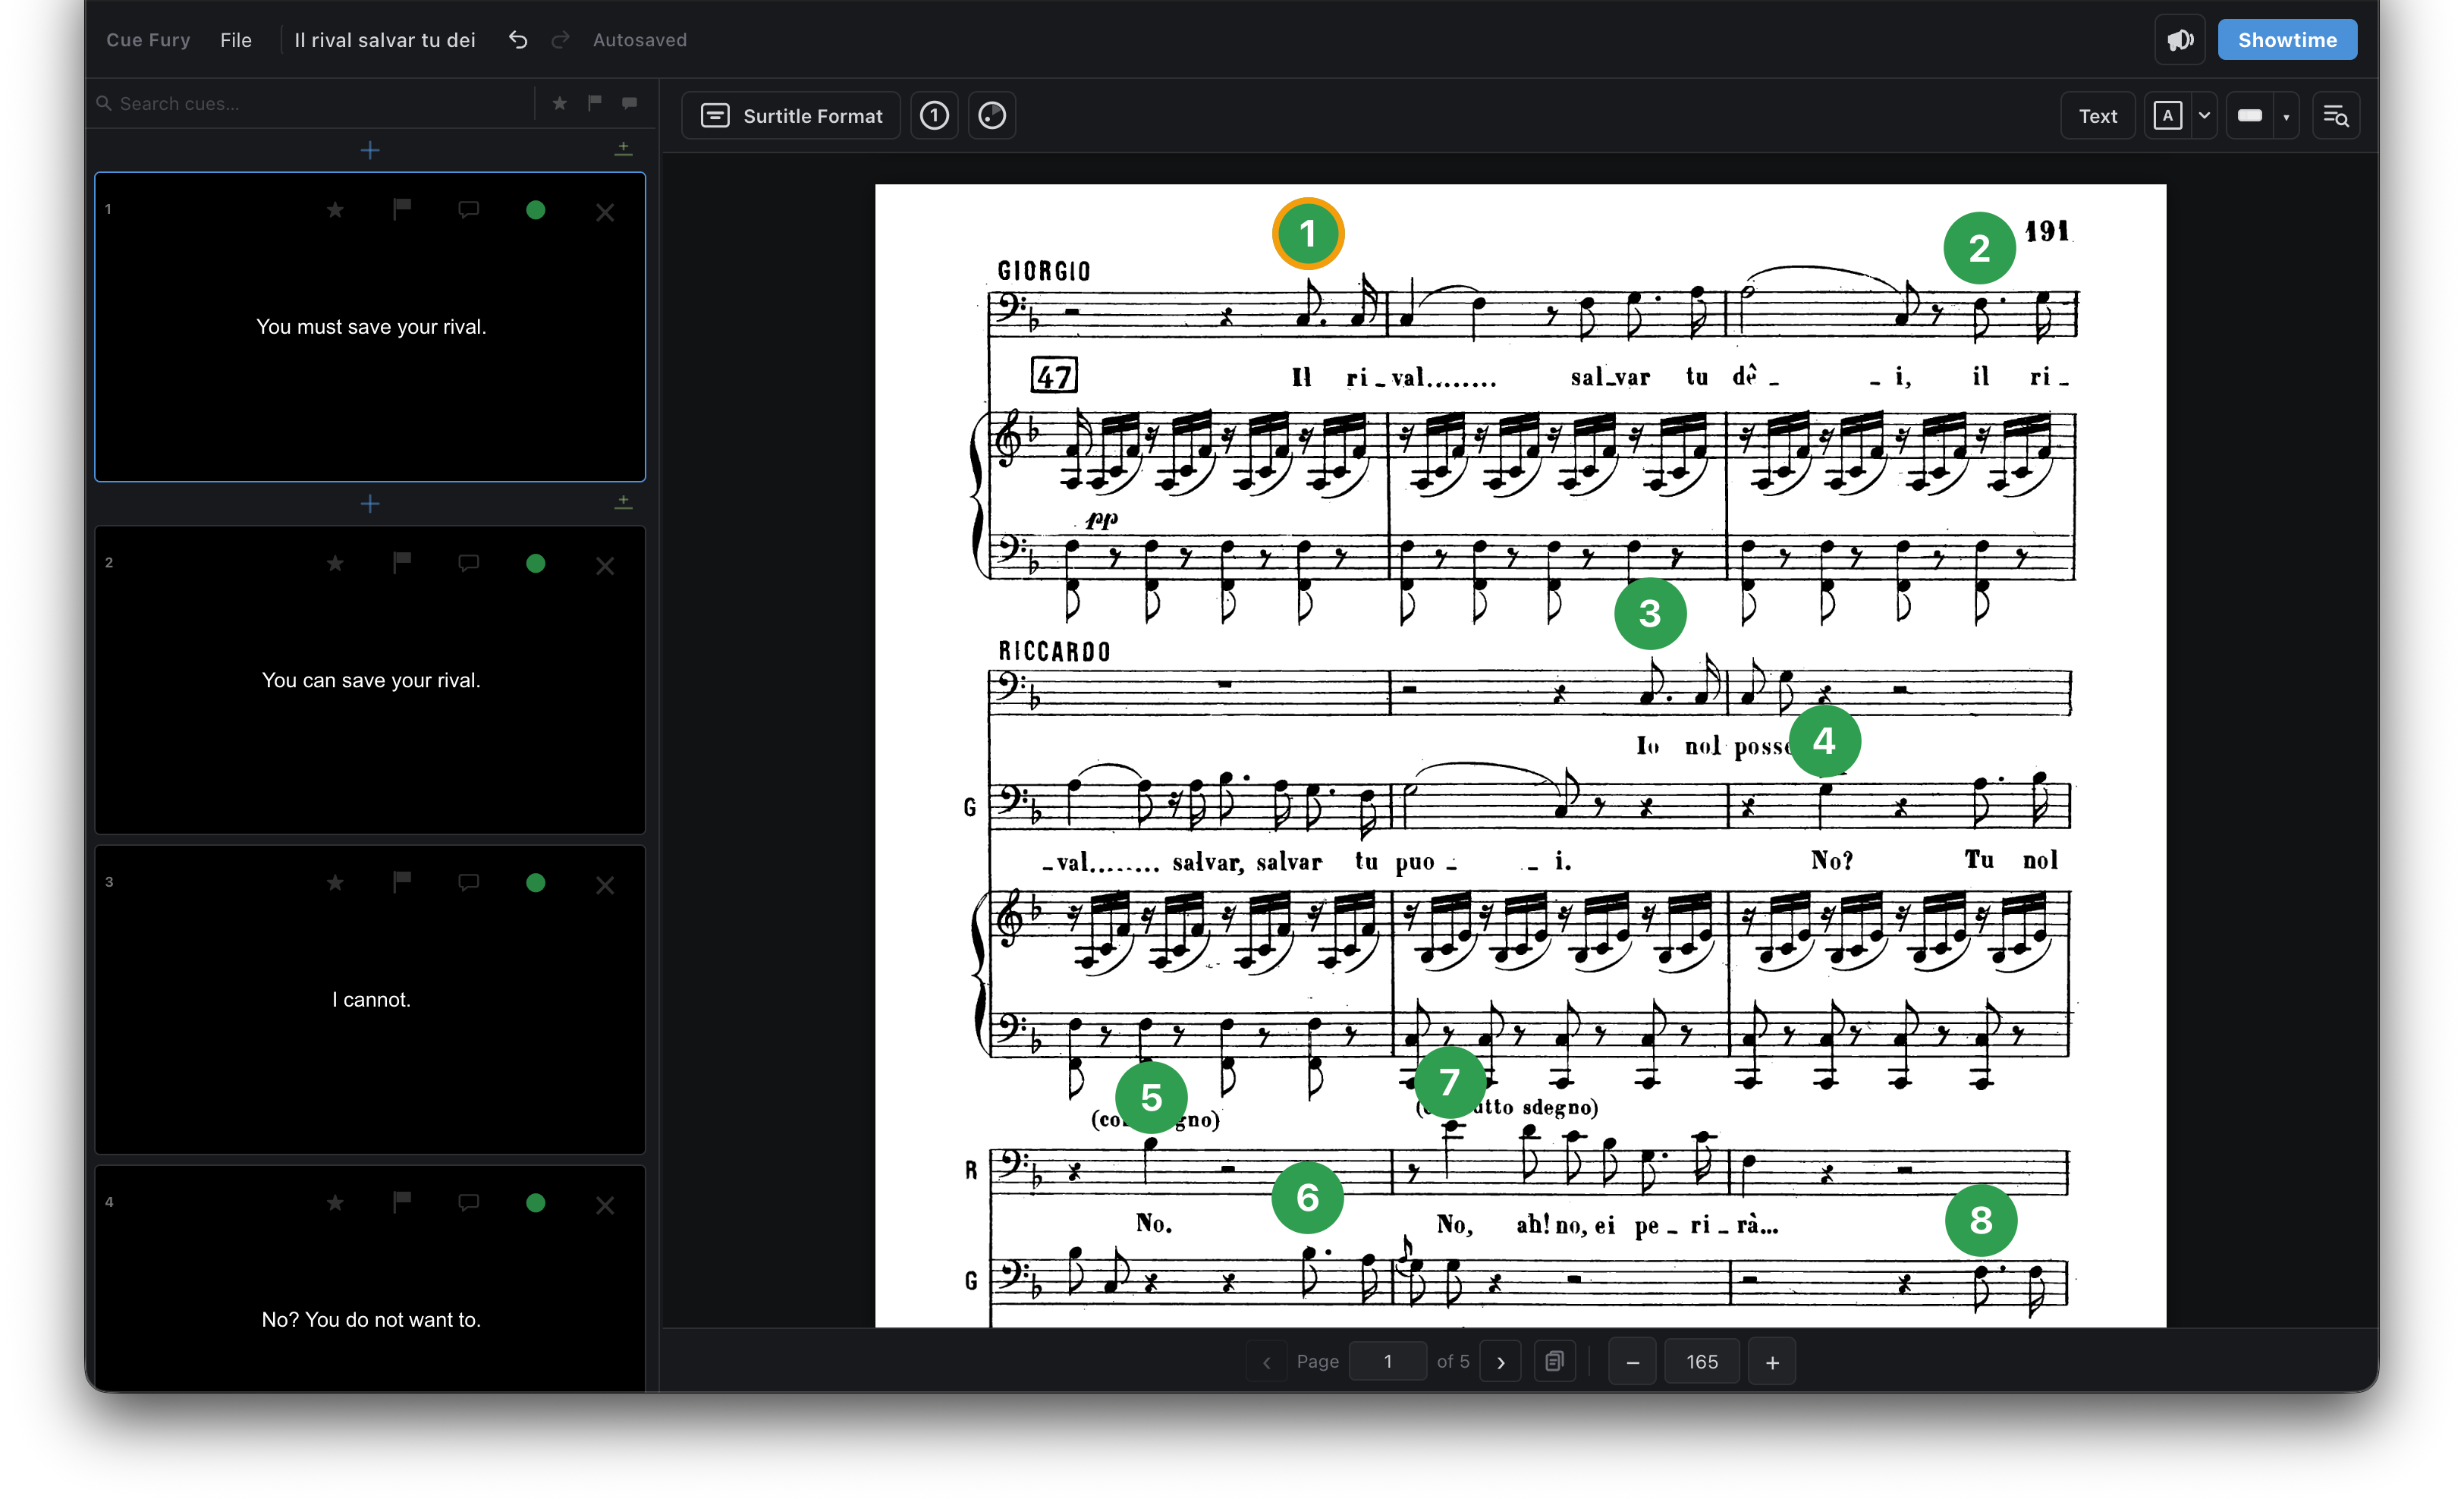Filter cues by comments
The image size is (2464, 1505).
[x=629, y=103]
